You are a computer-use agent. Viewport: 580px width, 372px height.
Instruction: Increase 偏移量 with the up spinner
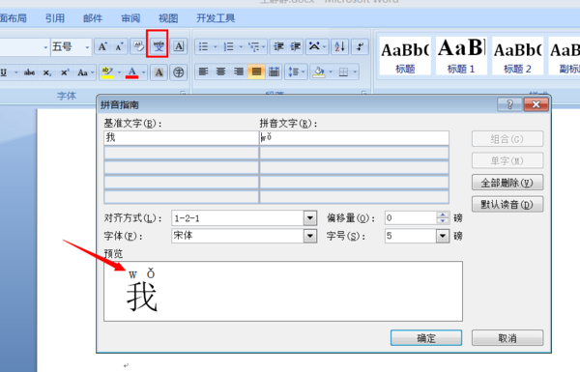click(443, 215)
